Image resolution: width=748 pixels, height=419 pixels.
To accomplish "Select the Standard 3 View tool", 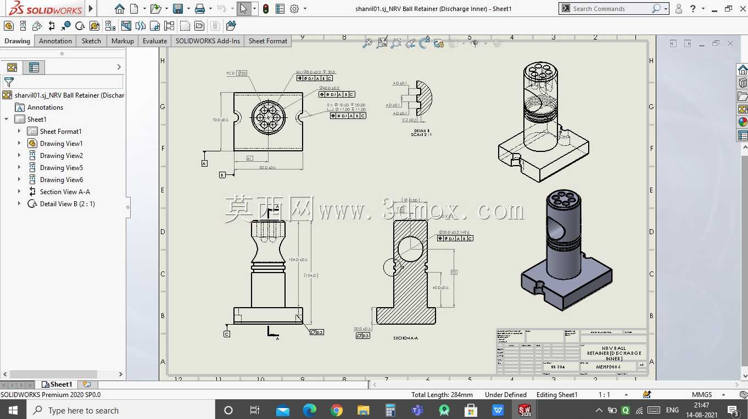I will click(x=110, y=26).
